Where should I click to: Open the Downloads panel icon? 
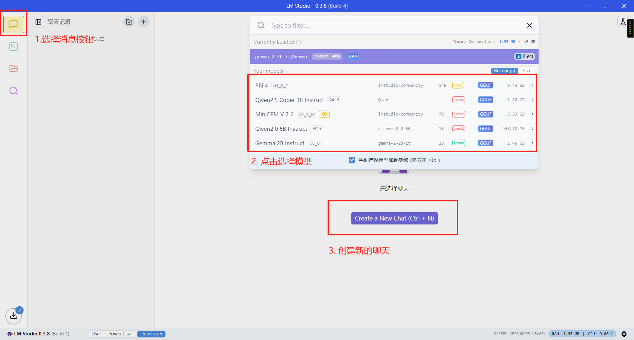pos(14,316)
